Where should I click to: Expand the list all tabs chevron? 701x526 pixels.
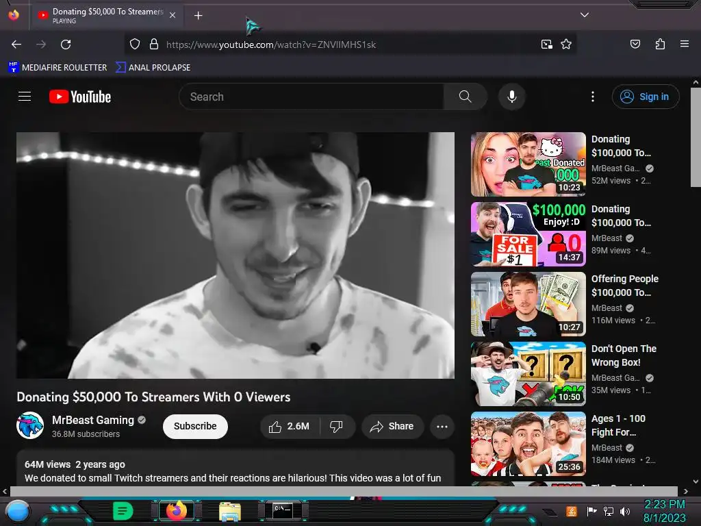click(585, 15)
